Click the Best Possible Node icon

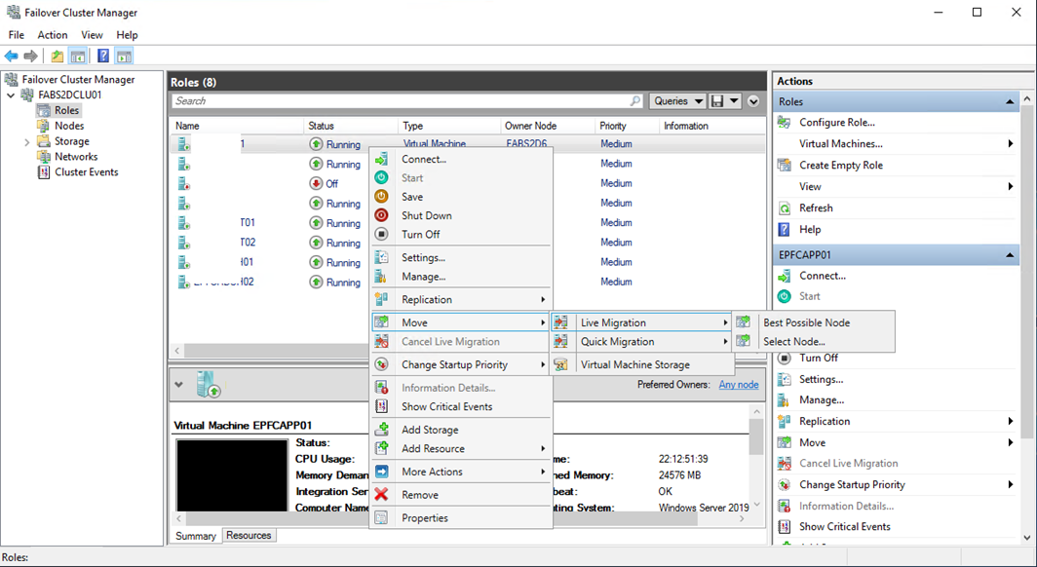pos(744,322)
